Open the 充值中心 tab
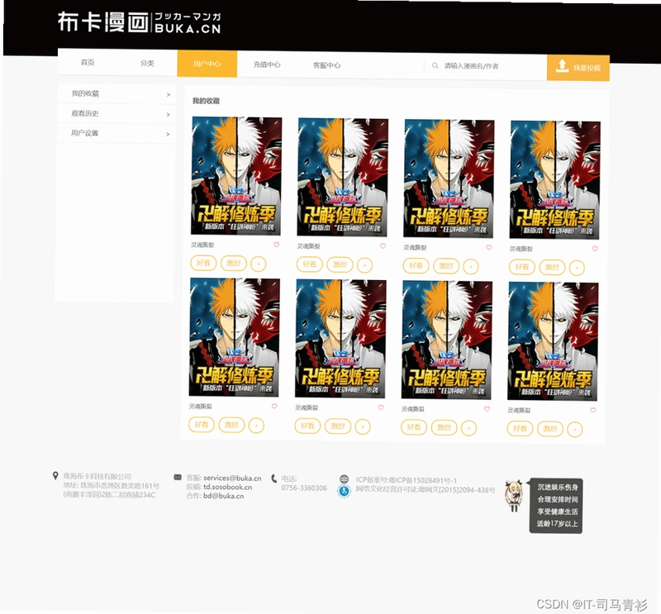 [x=267, y=64]
